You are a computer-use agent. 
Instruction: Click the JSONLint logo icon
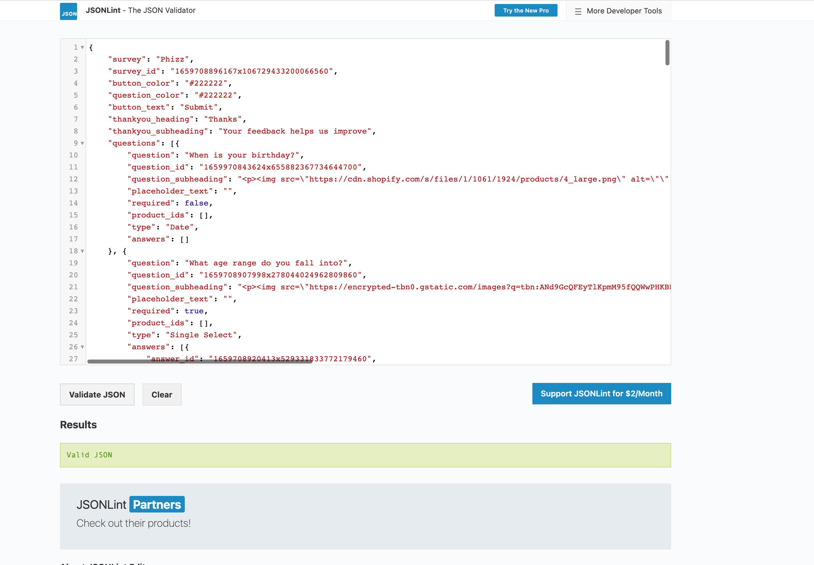click(68, 11)
